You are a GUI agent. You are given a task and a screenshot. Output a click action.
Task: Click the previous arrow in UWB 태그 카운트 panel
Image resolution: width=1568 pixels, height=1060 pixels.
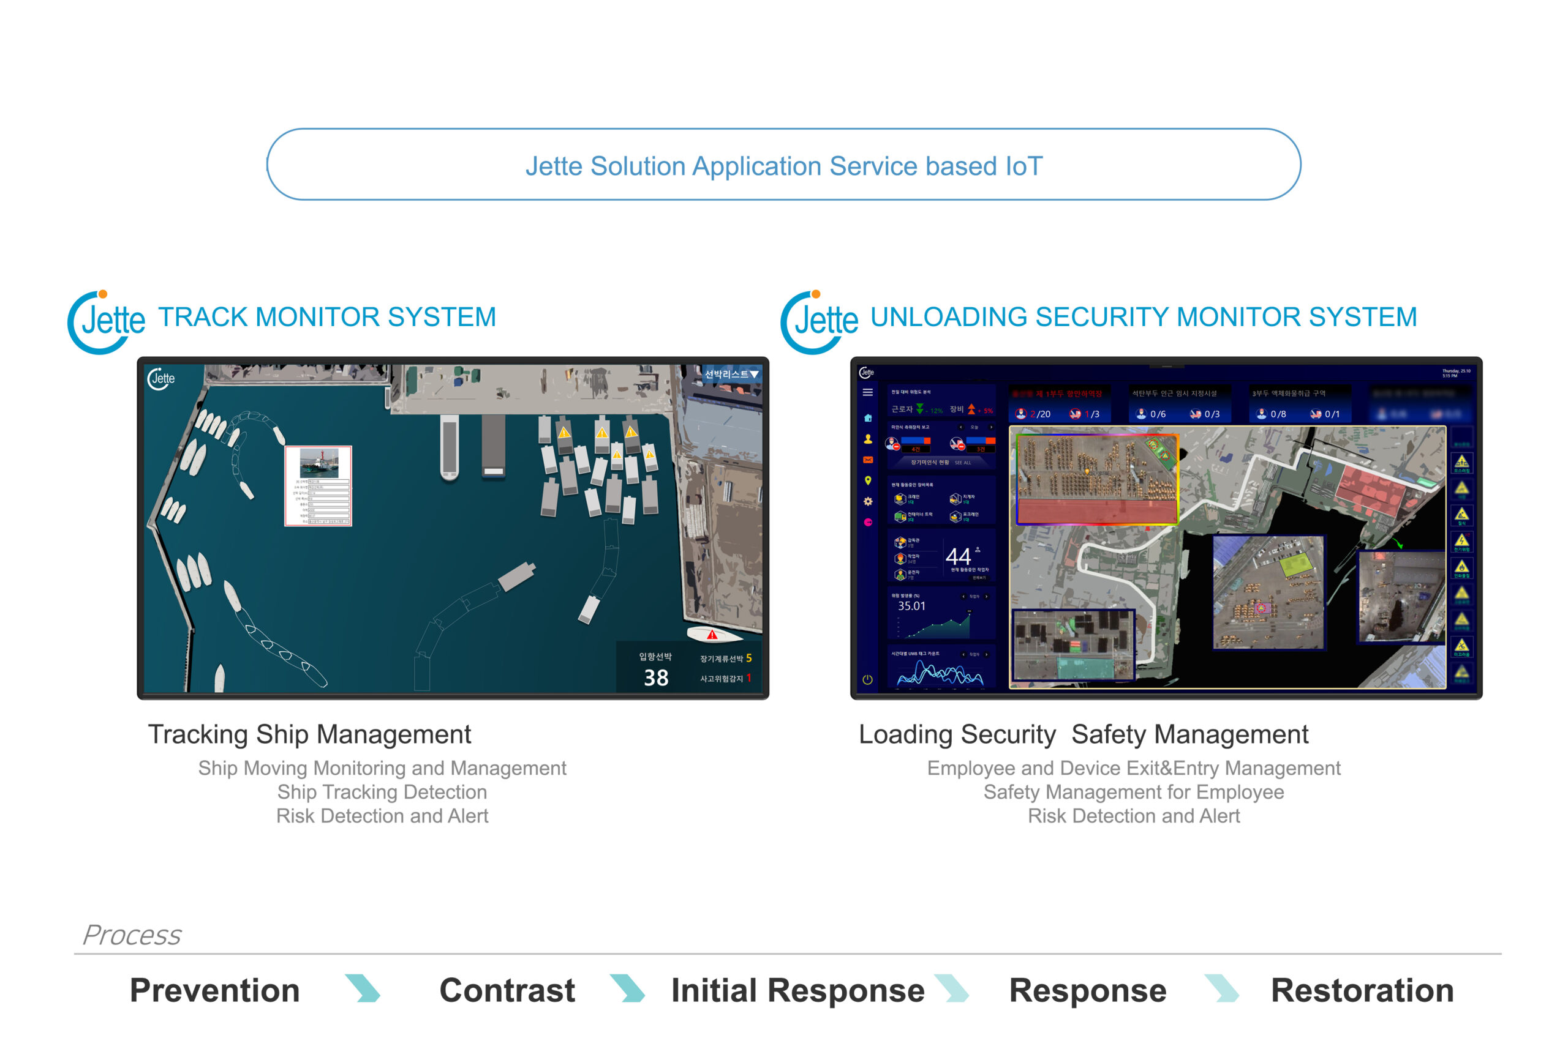(x=963, y=655)
